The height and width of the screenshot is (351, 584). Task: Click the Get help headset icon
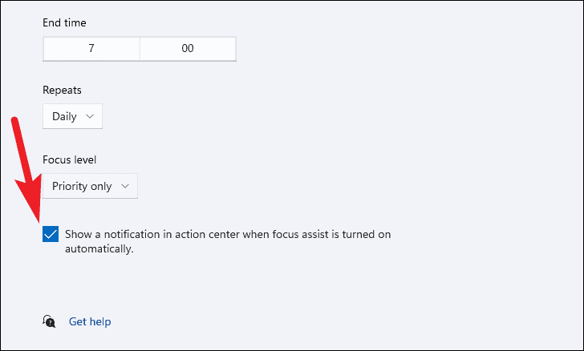pyautogui.click(x=50, y=321)
